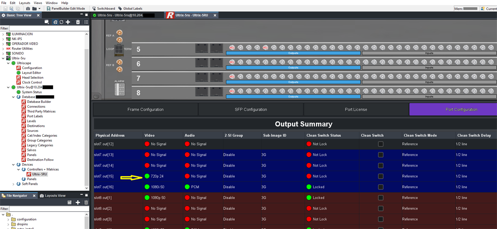
Task: Click the list view icon in Basic Tree View
Action: tap(86, 22)
